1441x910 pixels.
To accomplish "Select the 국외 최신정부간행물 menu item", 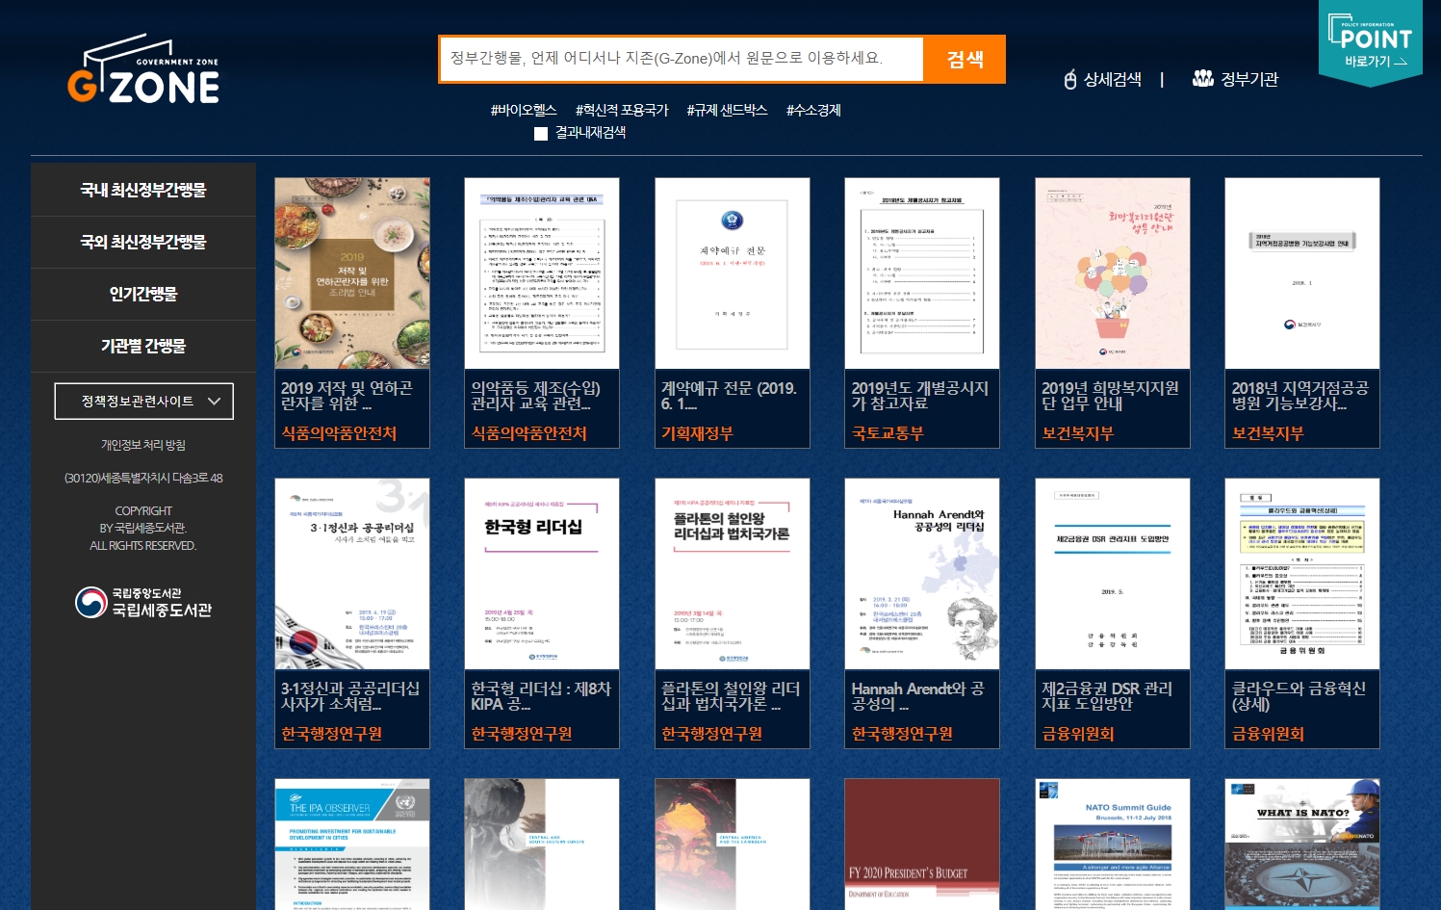I will pos(143,243).
